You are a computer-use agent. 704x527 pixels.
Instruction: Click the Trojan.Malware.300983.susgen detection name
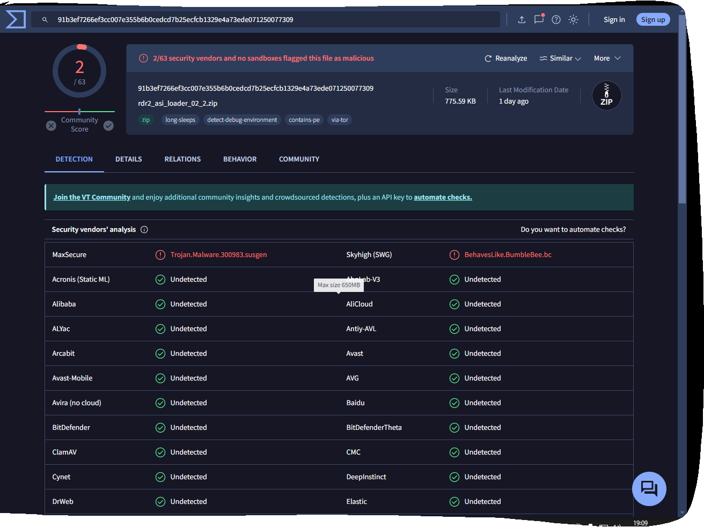click(218, 255)
